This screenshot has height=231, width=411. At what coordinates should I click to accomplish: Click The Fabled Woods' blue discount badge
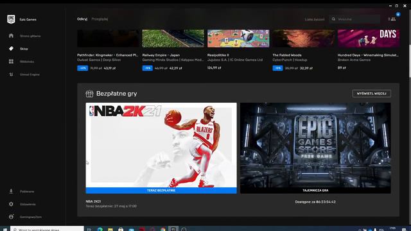click(x=278, y=68)
